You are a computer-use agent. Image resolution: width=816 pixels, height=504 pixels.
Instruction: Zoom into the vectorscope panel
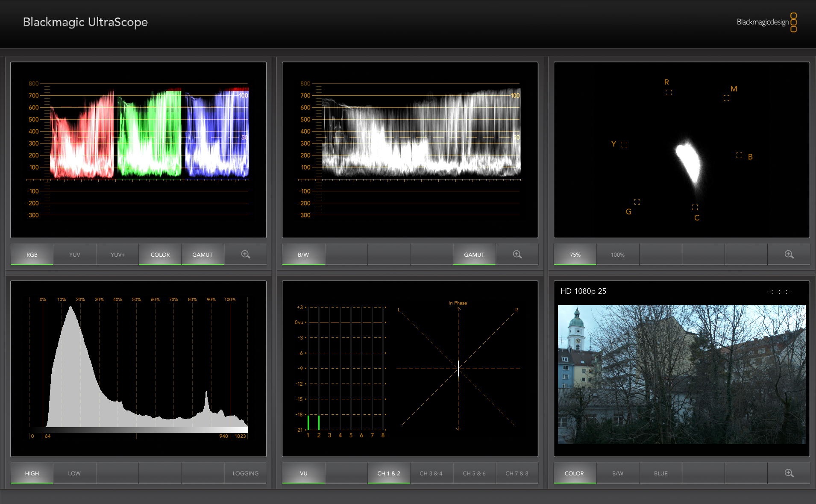[x=789, y=255]
